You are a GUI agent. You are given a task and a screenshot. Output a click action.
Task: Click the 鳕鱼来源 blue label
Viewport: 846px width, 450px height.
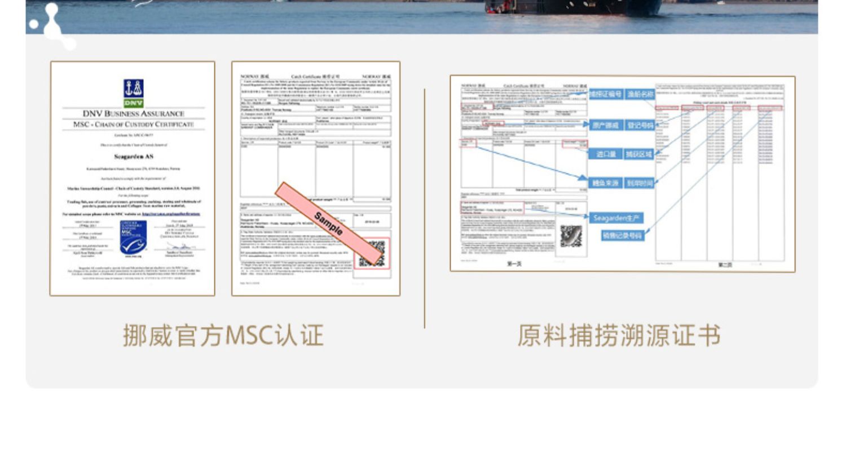click(x=606, y=183)
